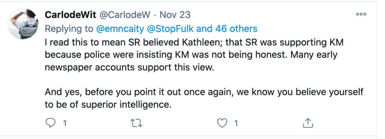The width and height of the screenshot is (385, 139).
Task: Retweet this tweet using the arrows icon
Action: click(x=137, y=123)
